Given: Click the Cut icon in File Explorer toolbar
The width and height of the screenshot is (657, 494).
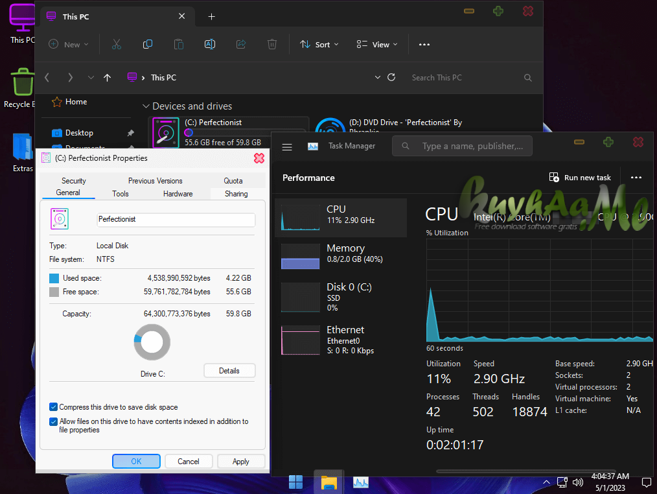Looking at the screenshot, I should (x=117, y=45).
